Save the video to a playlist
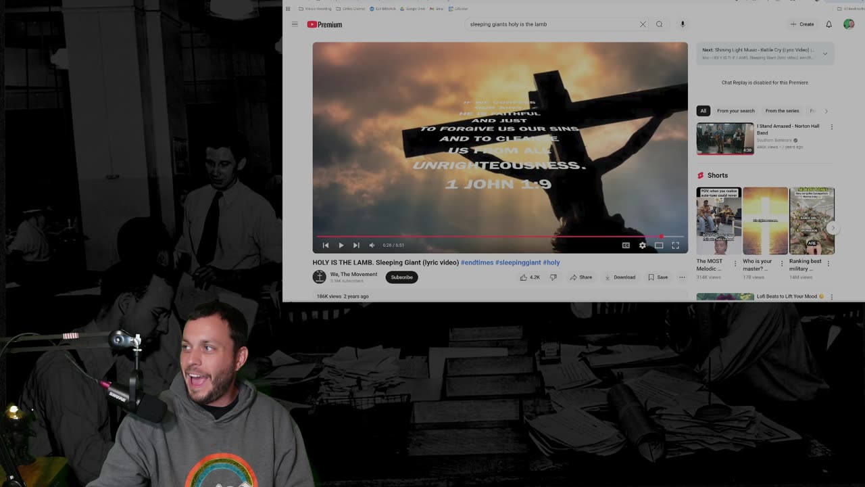 [658, 277]
